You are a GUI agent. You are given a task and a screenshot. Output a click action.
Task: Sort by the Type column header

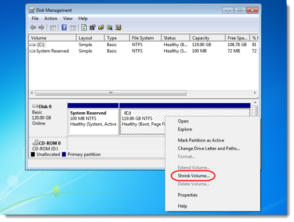pos(117,38)
